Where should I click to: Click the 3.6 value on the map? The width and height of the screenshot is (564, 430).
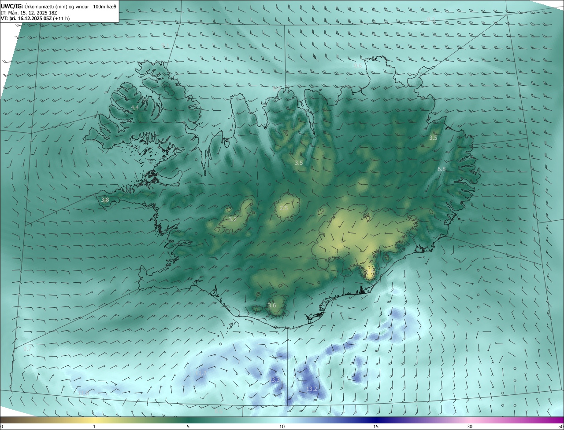pos(272,306)
